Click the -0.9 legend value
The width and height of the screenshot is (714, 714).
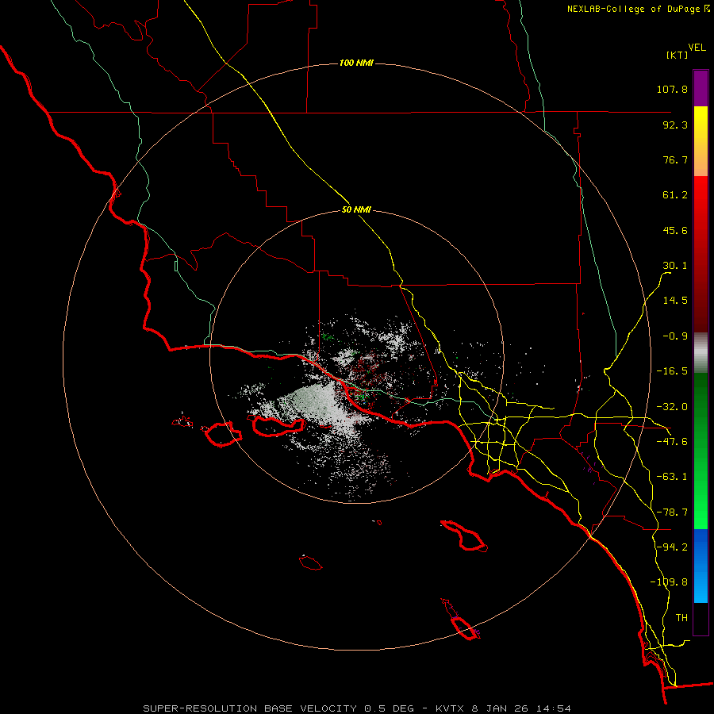[675, 336]
